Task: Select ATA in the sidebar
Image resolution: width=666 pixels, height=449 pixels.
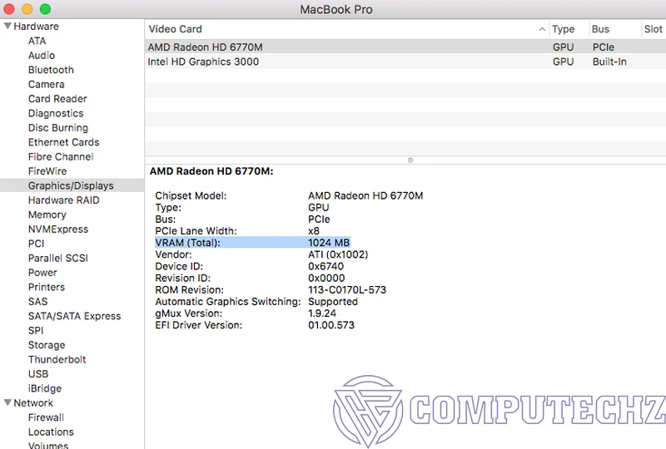Action: click(37, 41)
